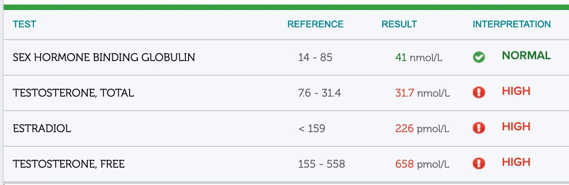Select the REFERENCE column header

(315, 24)
